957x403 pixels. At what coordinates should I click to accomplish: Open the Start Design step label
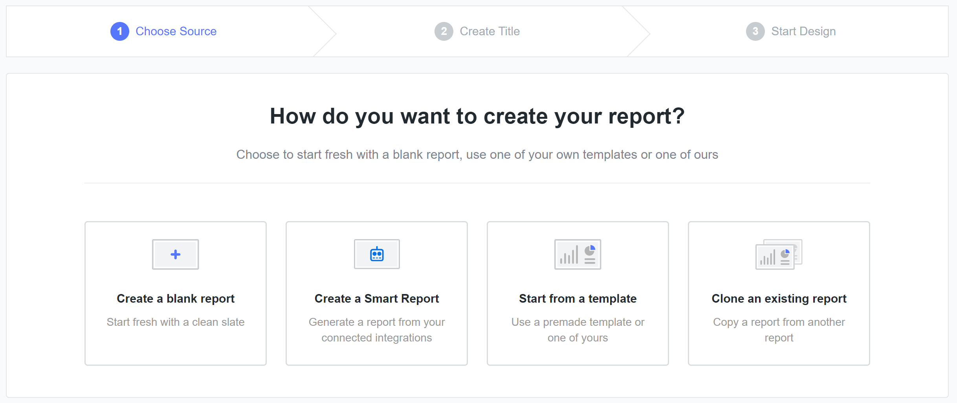(x=803, y=31)
